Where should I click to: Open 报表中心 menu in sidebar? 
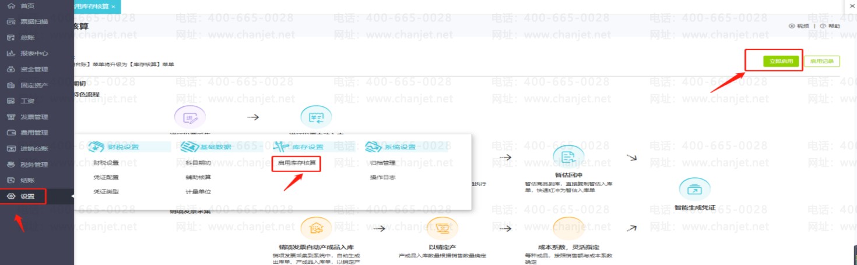[34, 53]
